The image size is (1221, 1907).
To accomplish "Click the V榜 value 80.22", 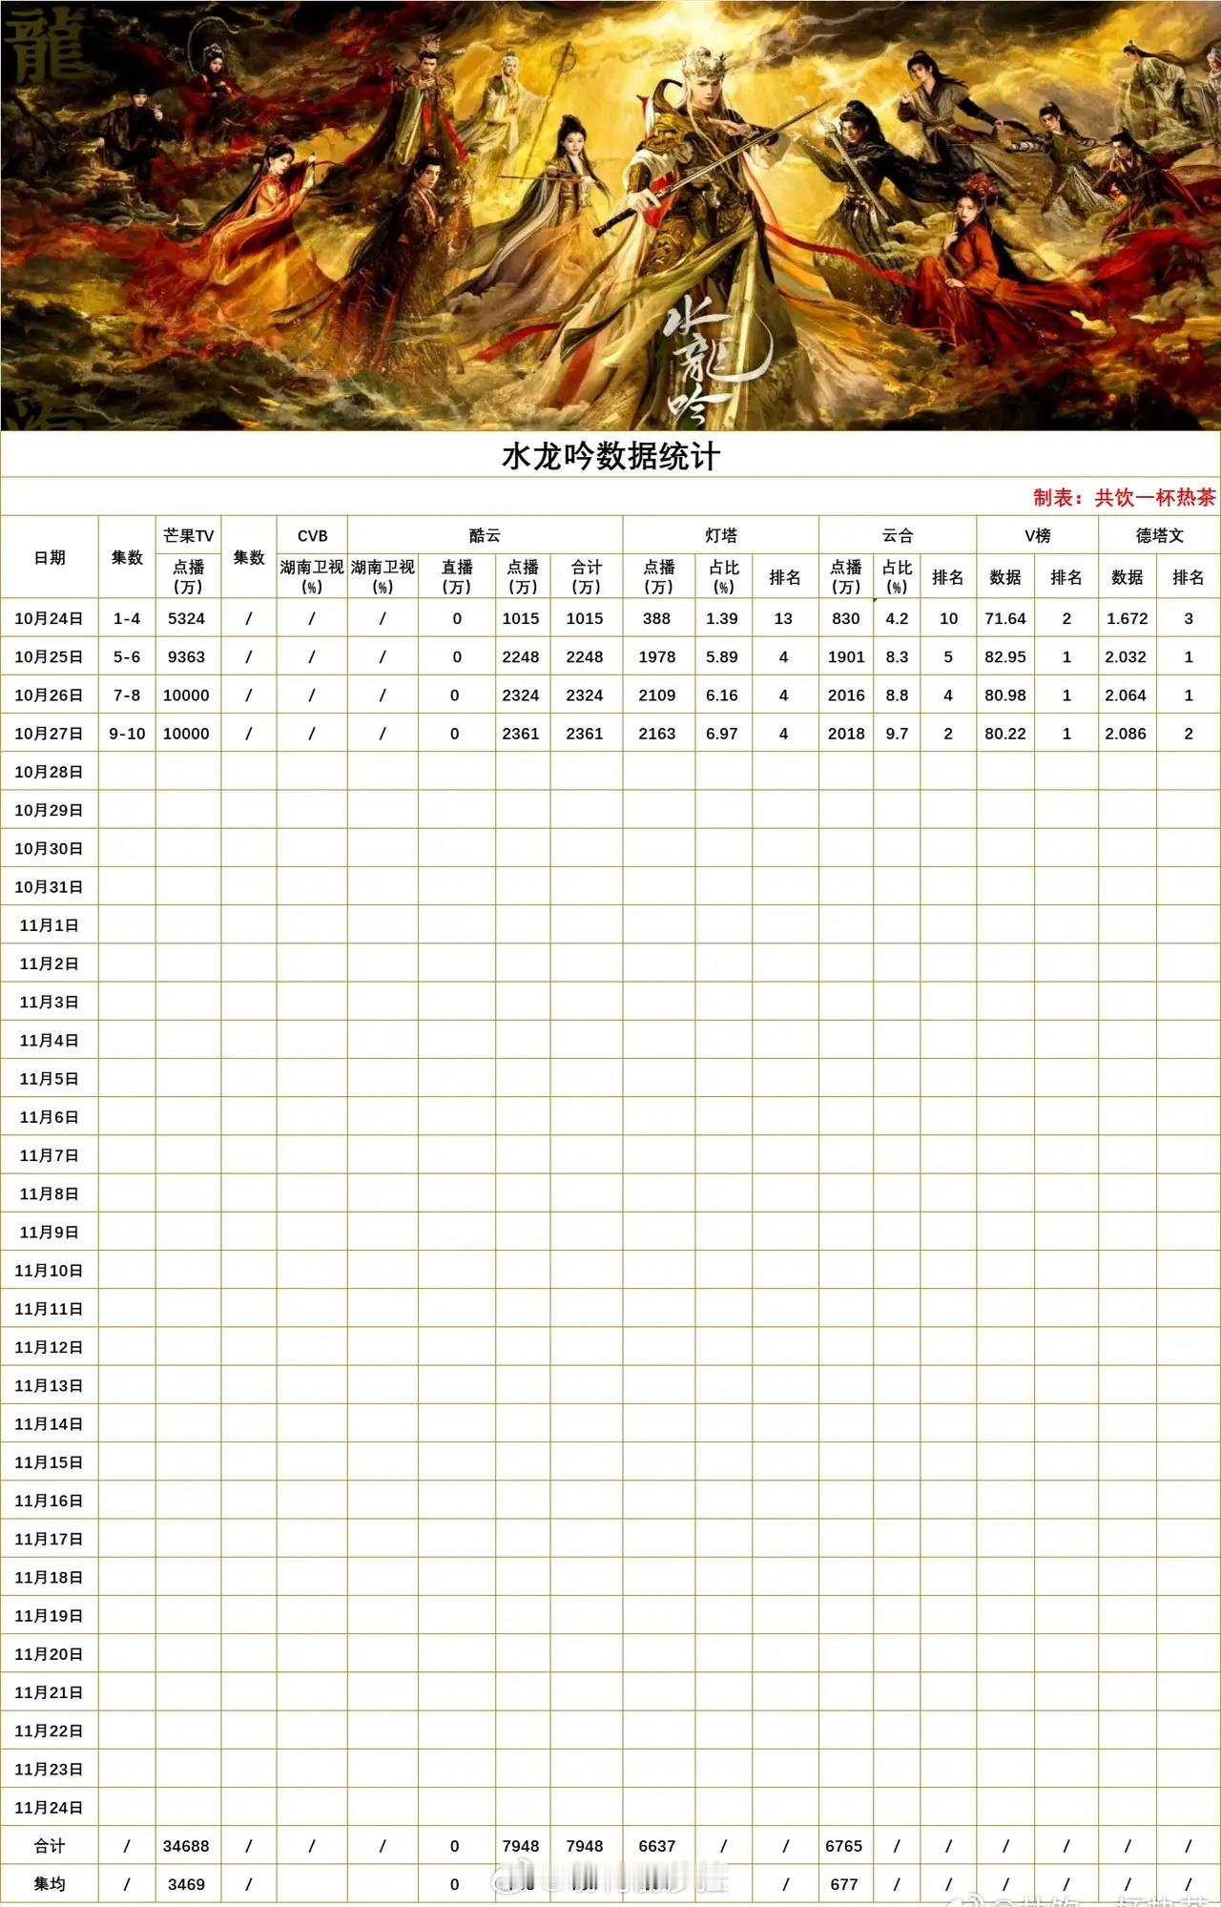I will (1005, 733).
